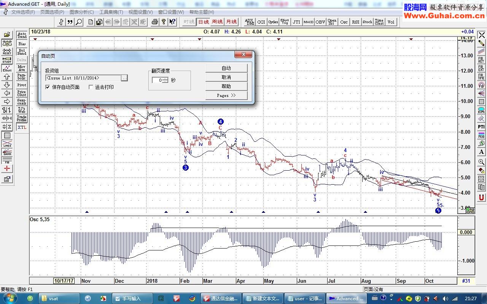Click the Stoch indicator button

point(367,22)
